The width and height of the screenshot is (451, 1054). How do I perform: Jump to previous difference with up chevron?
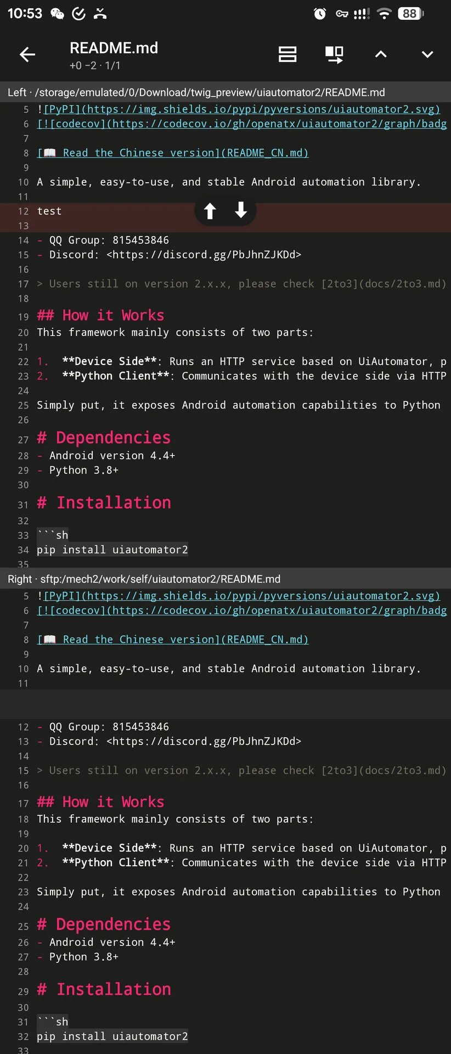tap(381, 54)
